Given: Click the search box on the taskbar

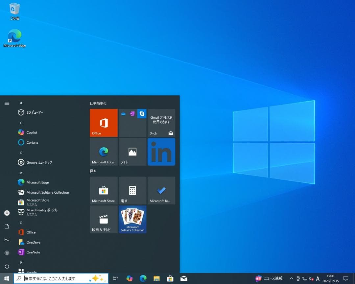Looking at the screenshot, I should pyautogui.click(x=56, y=278).
